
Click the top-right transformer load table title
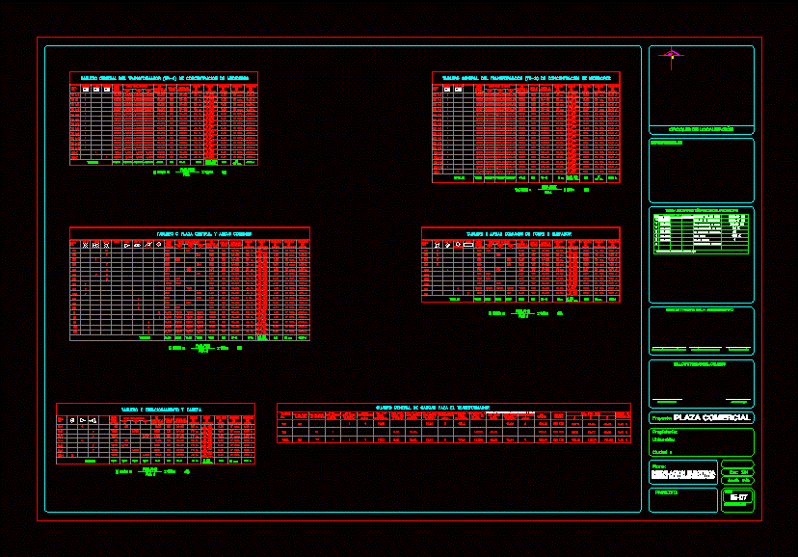525,77
